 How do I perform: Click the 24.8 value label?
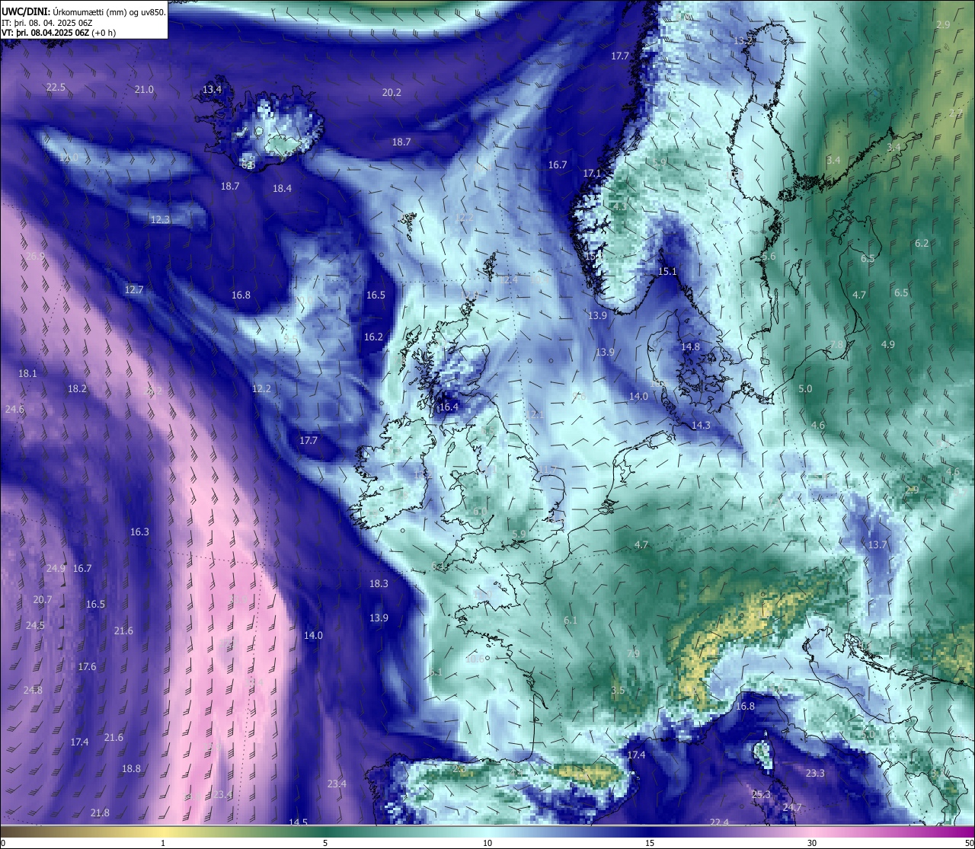(x=33, y=691)
